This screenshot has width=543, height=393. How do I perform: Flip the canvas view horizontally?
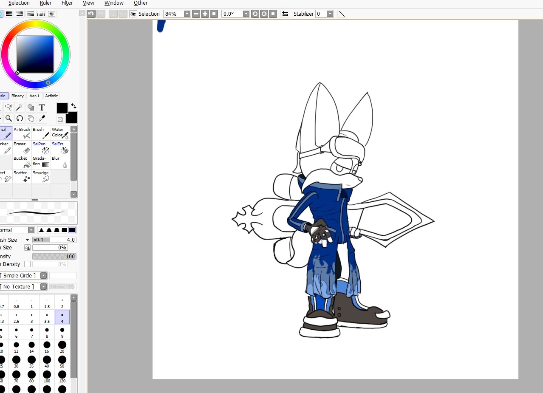tap(285, 14)
